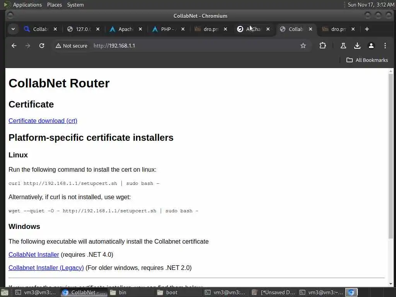Open the Chromium three-dot menu

(x=385, y=46)
